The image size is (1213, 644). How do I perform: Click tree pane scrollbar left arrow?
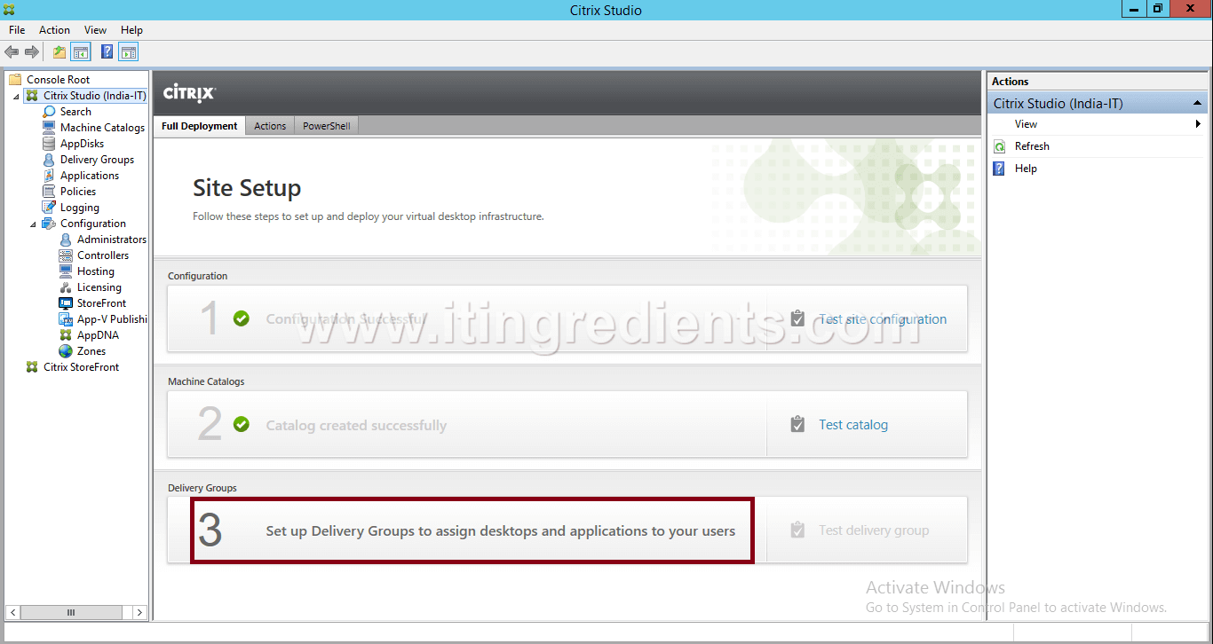(13, 612)
